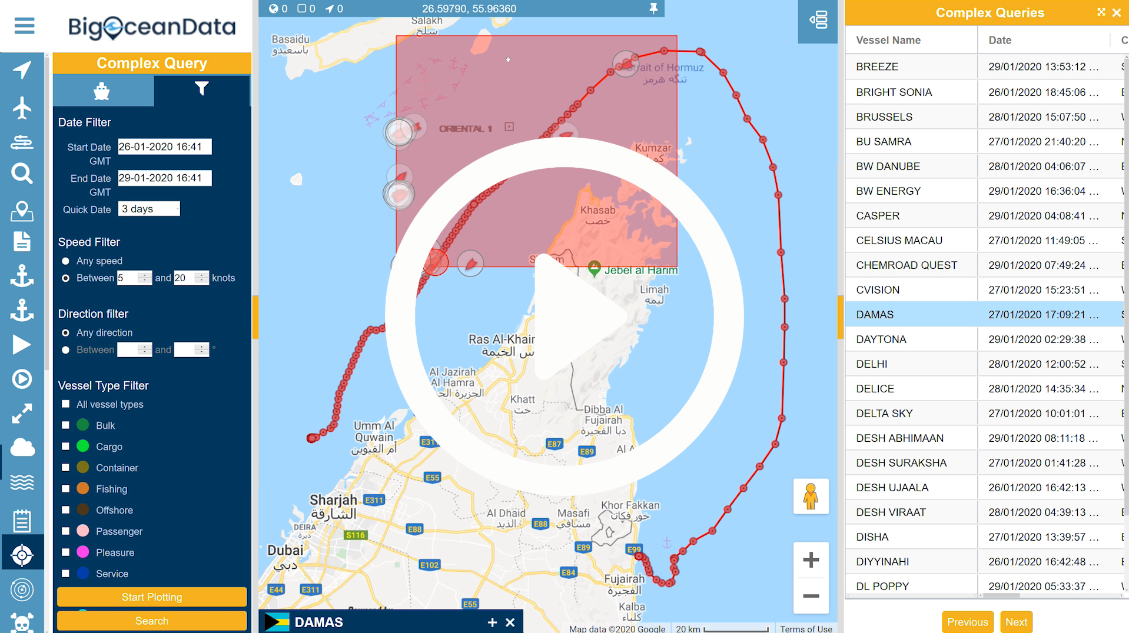Select the speed Between radio option

coord(65,278)
